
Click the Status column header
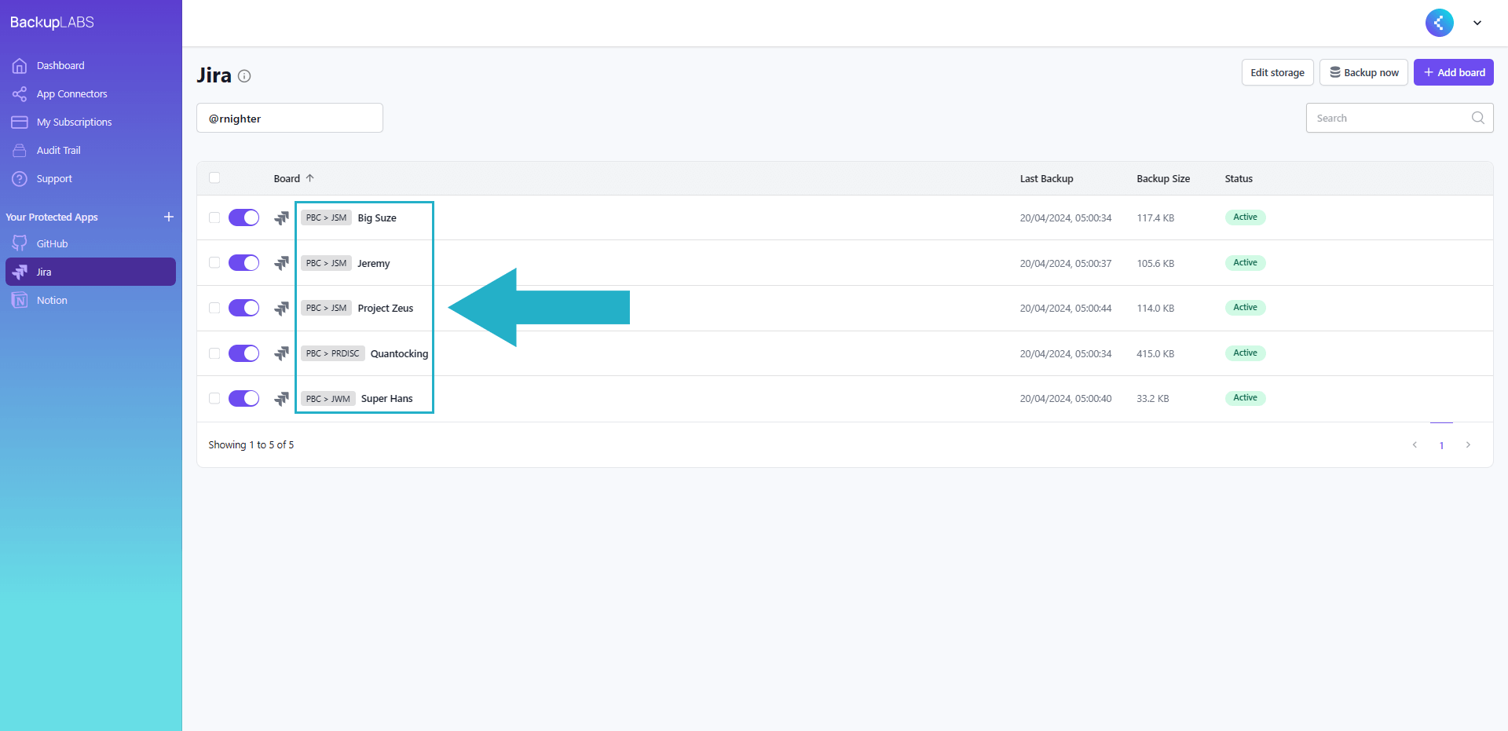coord(1239,179)
